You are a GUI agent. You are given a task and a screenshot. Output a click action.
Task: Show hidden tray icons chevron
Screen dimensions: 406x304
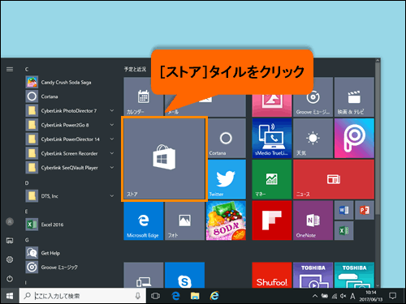(315, 296)
